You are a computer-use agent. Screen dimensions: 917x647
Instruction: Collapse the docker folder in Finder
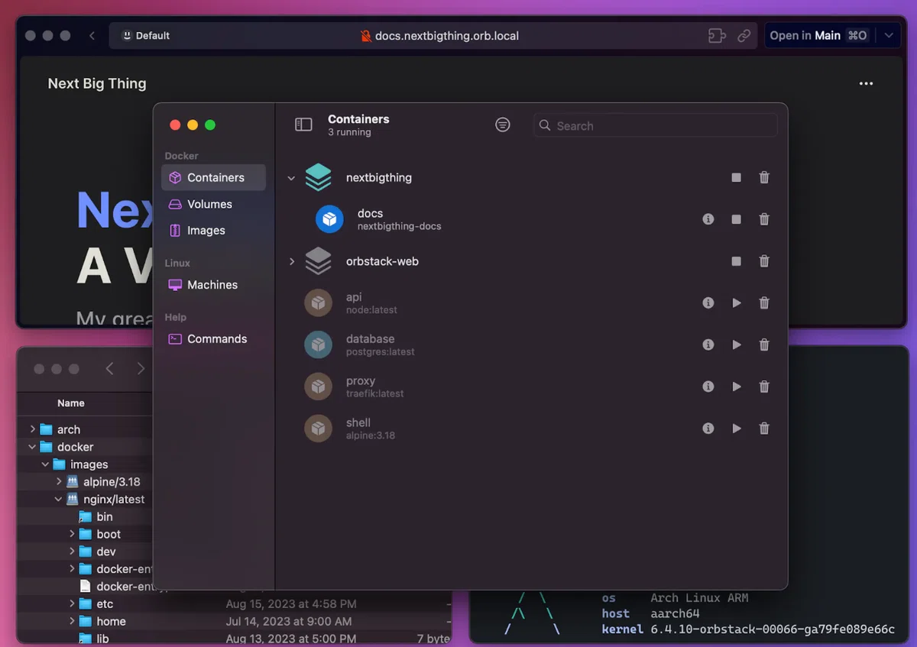(x=32, y=447)
